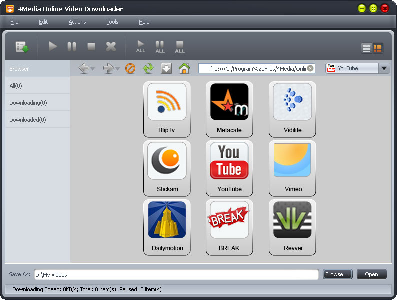
Task: Switch to thumbnail grid view mode
Action: 378,48
